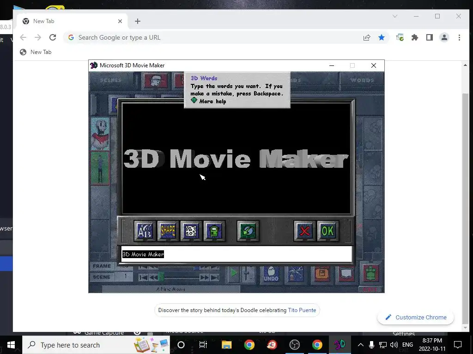Open File Explorer from taskbar
473x354 pixels.
point(226,345)
